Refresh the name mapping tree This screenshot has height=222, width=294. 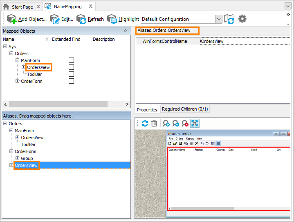tap(90, 19)
